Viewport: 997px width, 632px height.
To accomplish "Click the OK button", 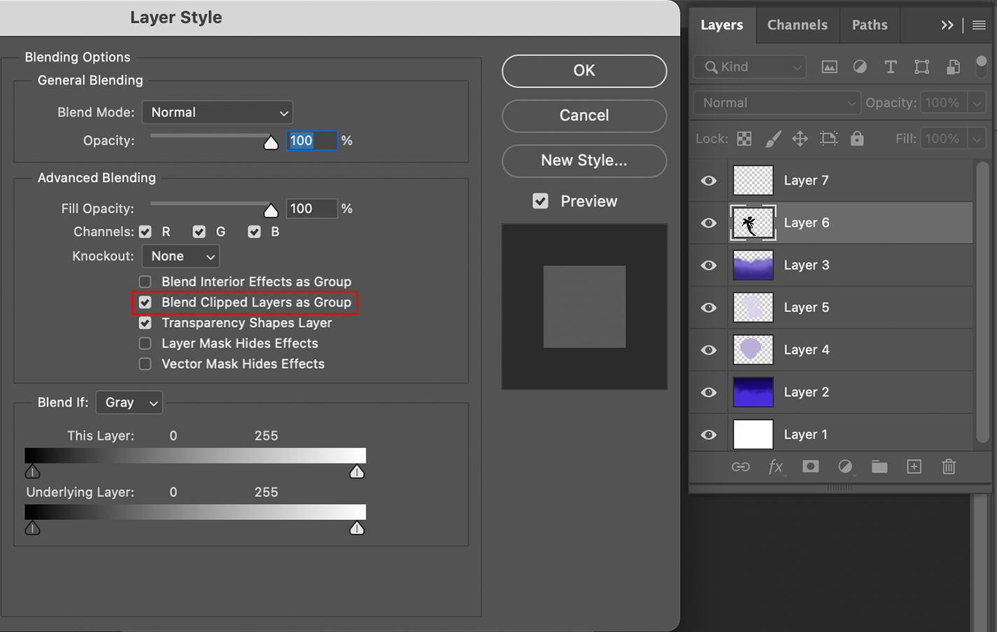I will point(584,71).
